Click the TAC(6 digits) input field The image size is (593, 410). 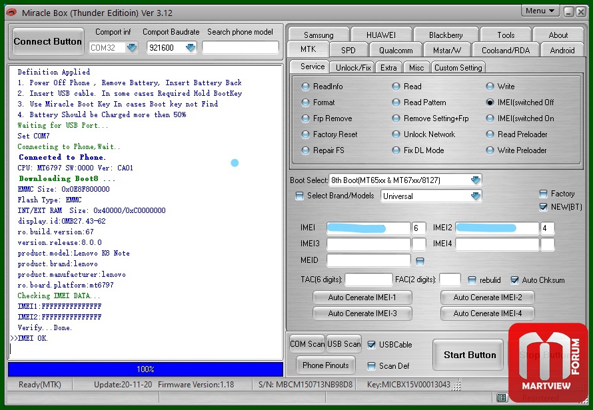[368, 280]
